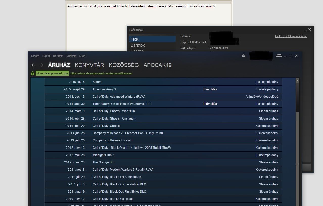
Task: Click the store.steampowered.com domain badge
Action: pyautogui.click(x=52, y=73)
